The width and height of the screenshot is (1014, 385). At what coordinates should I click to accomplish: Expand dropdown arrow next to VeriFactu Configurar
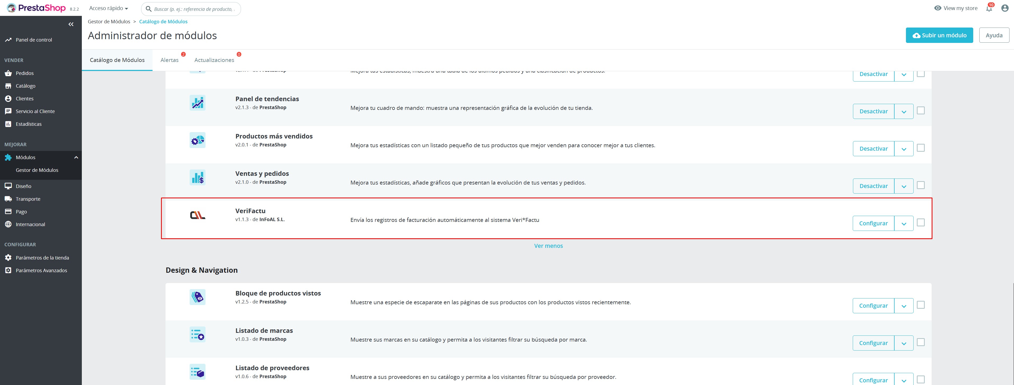pos(904,223)
